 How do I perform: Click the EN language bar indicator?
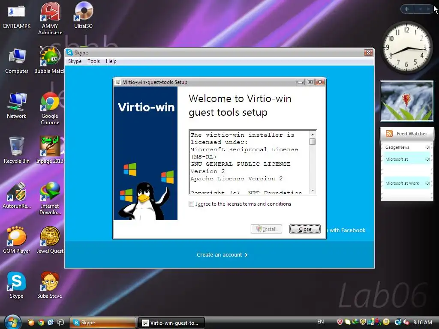(x=321, y=322)
